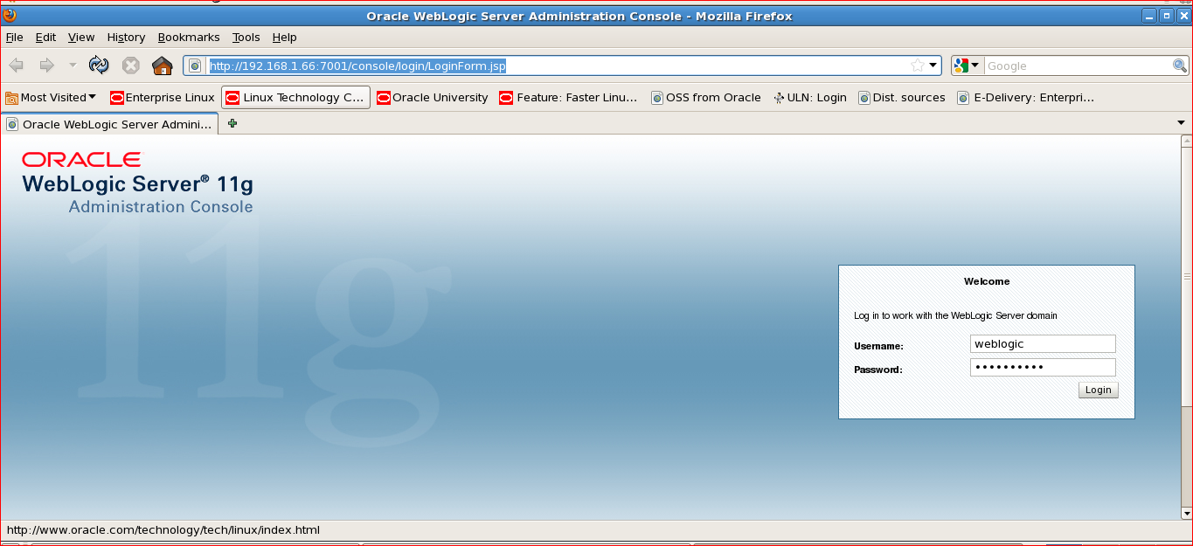1193x546 pixels.
Task: Open the Linux Technology C... bookmark
Action: (x=295, y=97)
